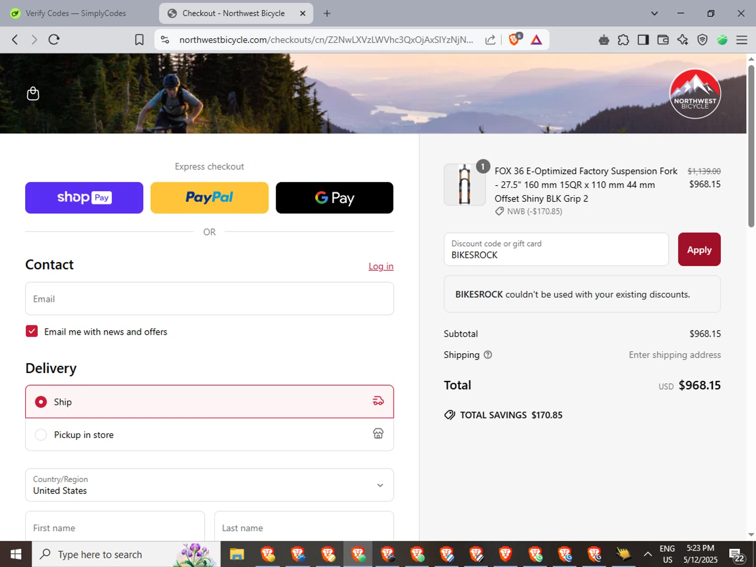Open Brave Shields lion icon
756x567 pixels.
click(515, 39)
